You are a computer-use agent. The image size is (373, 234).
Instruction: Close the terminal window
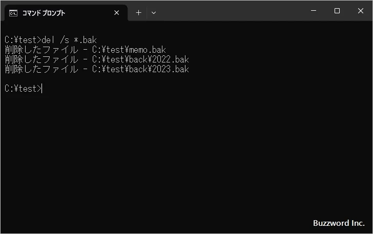tap(360, 11)
